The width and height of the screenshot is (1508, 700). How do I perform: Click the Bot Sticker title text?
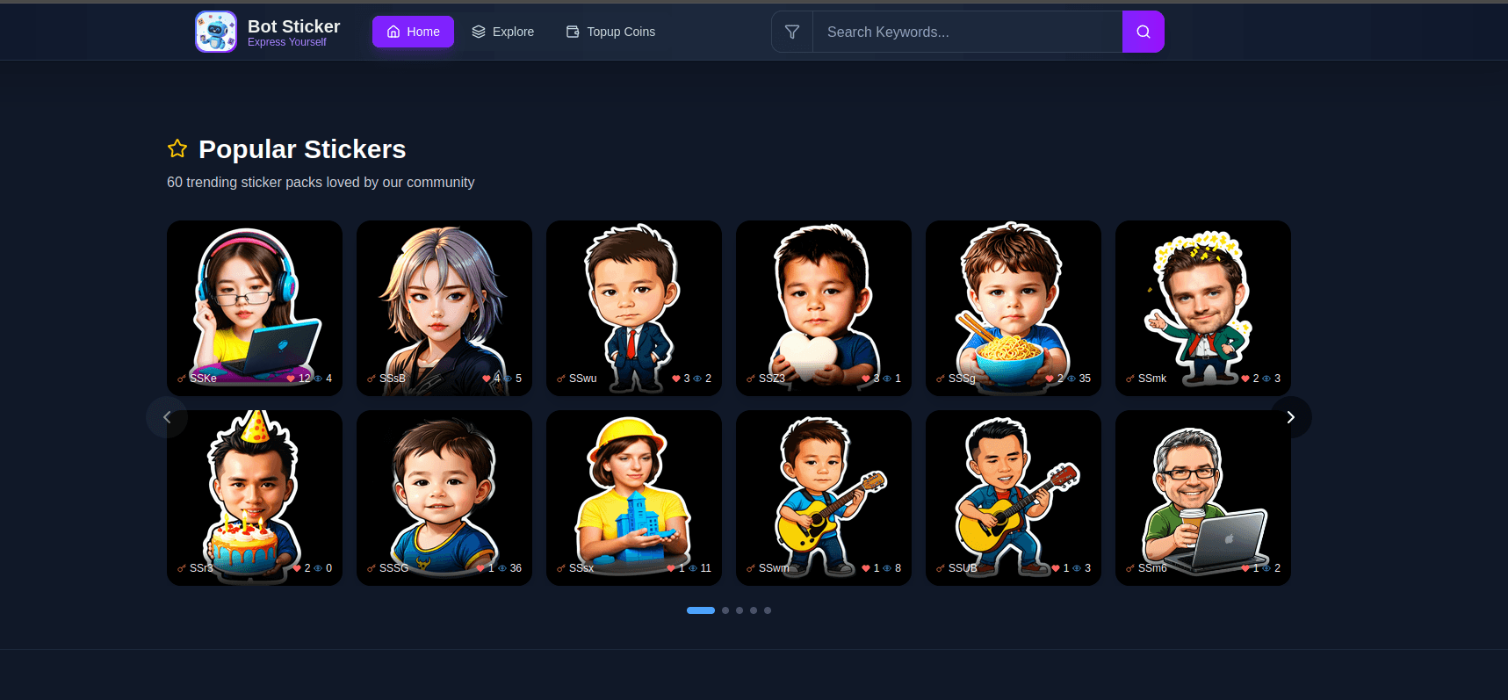pos(293,26)
